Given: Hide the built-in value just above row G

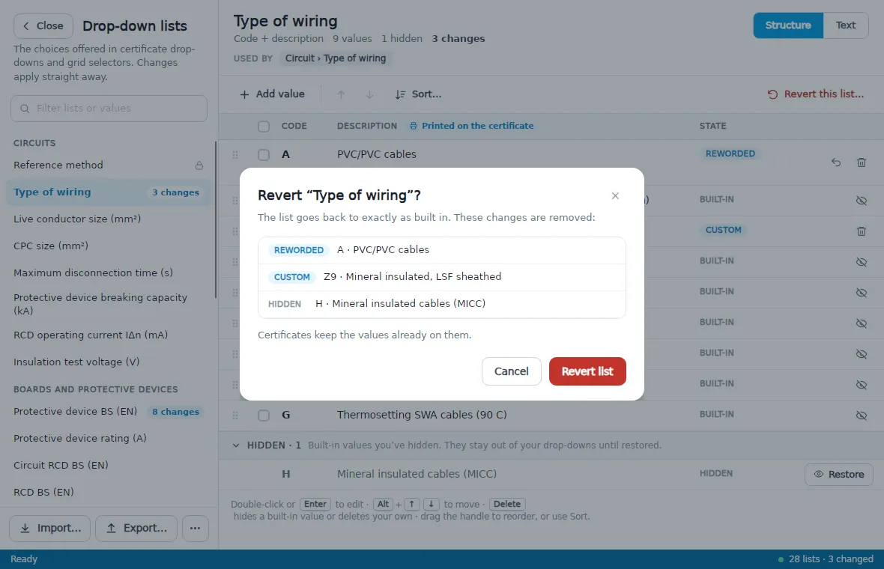Looking at the screenshot, I should coord(861,385).
